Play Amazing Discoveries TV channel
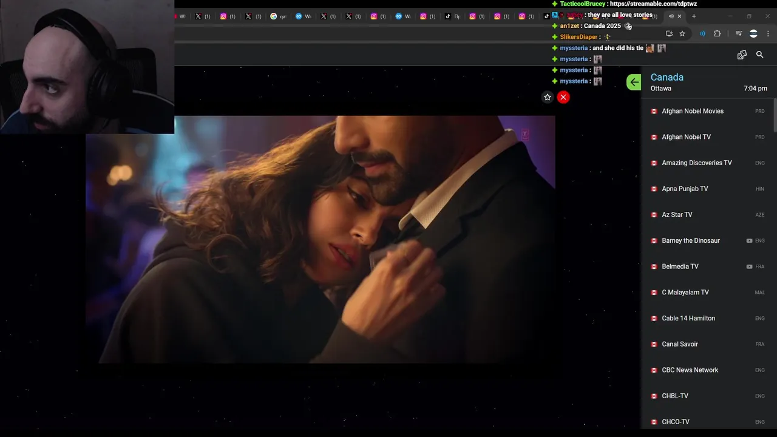This screenshot has width=777, height=437. (x=707, y=163)
